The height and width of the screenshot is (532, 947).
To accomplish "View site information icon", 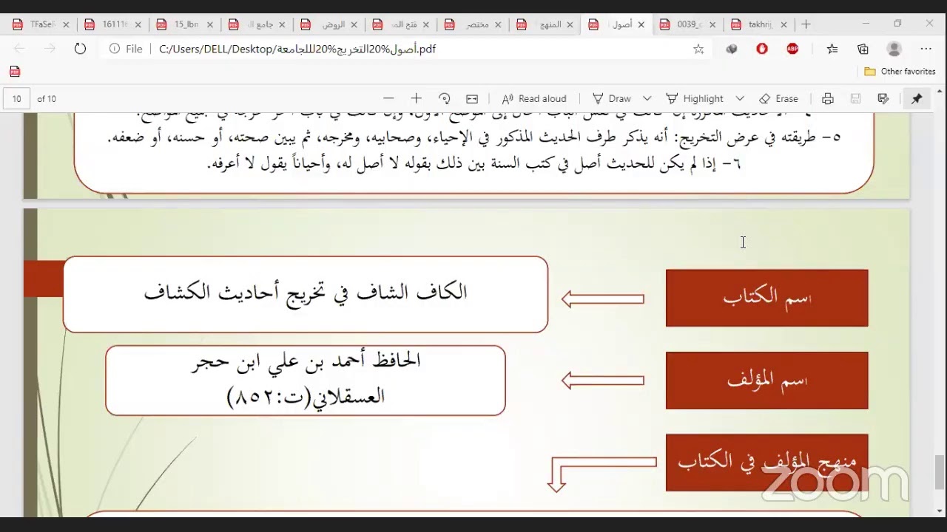I will click(115, 49).
